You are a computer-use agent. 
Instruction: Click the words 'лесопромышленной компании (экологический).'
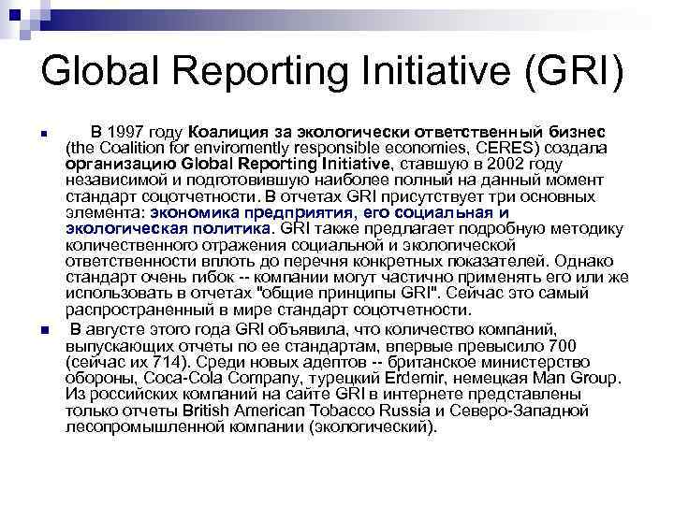(251, 427)
